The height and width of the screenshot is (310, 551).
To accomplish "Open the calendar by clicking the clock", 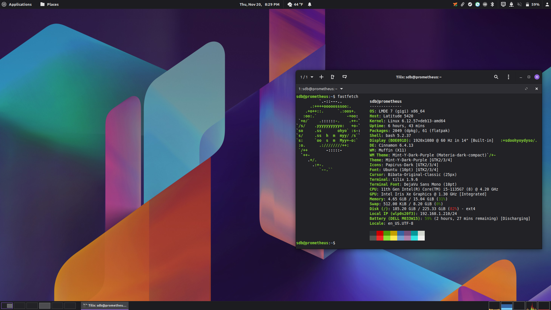I will (260, 4).
